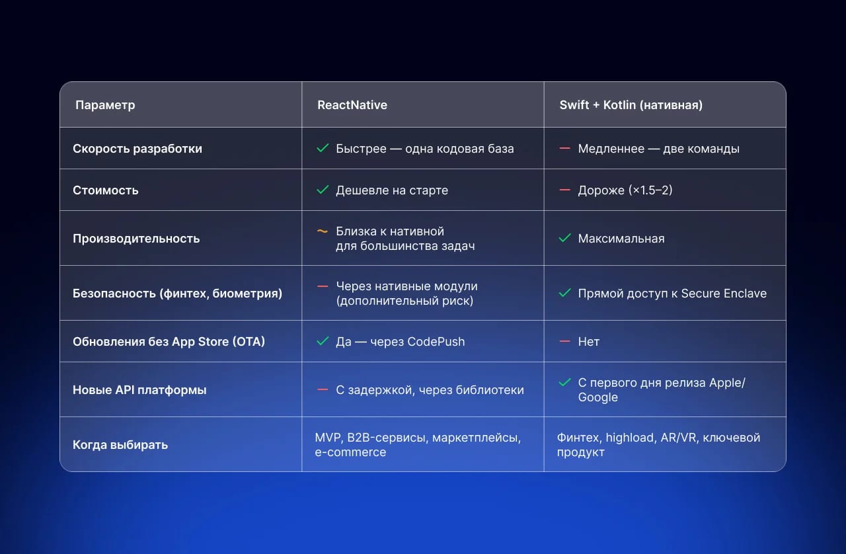Click the text 'Нет' in the OTA row
This screenshot has height=554, width=846.
coord(589,341)
